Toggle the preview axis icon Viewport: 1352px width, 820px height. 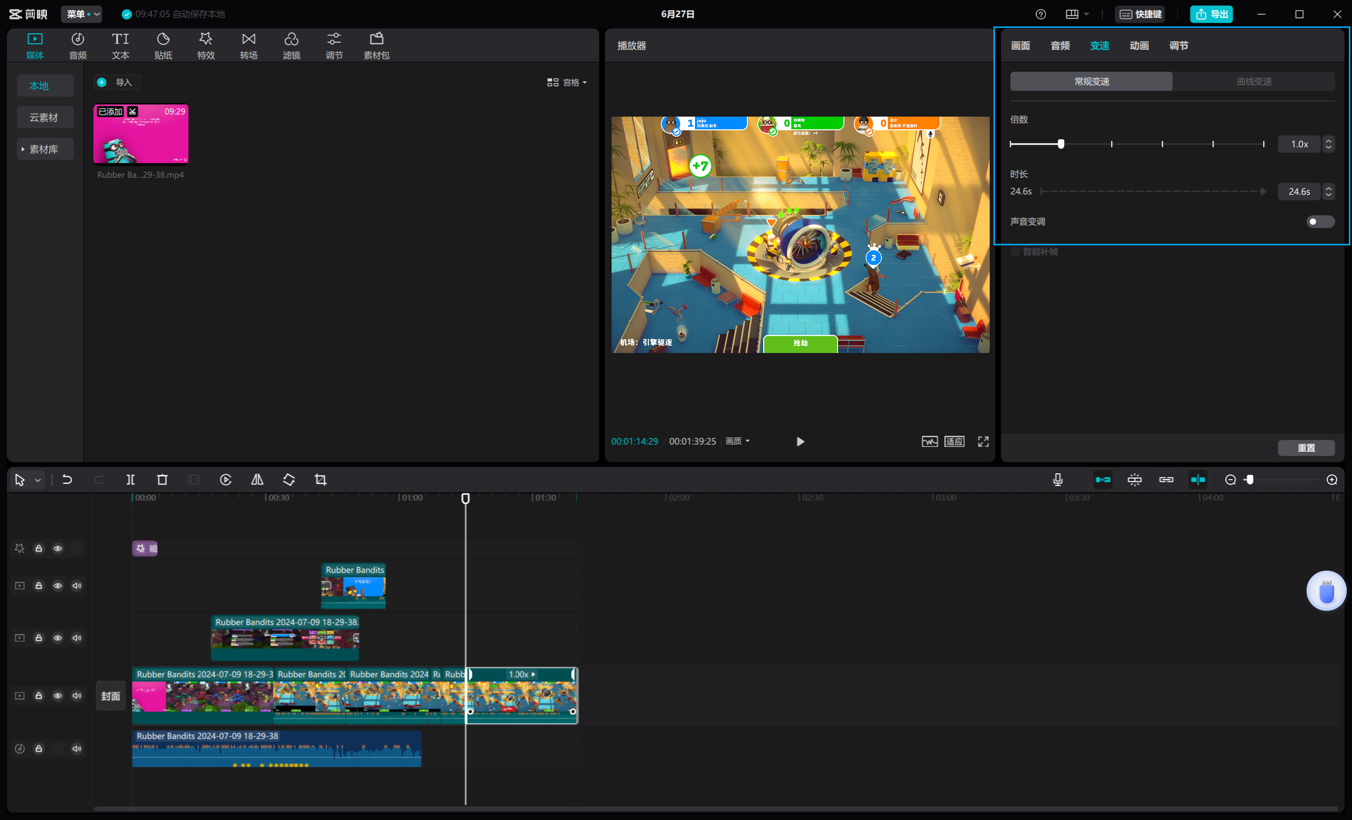tap(1198, 480)
